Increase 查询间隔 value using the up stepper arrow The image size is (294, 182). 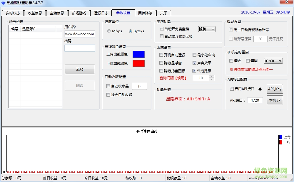[x=212, y=76]
